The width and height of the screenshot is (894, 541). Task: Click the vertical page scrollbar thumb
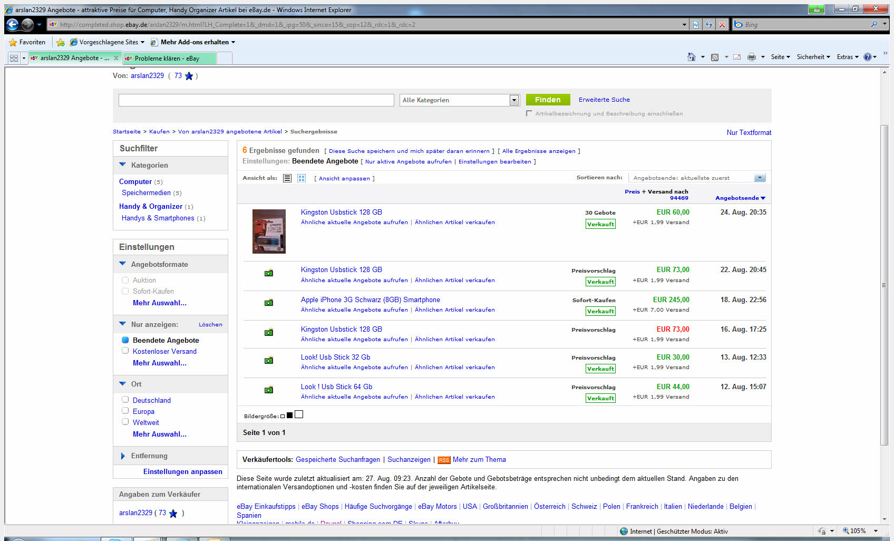[x=885, y=285]
